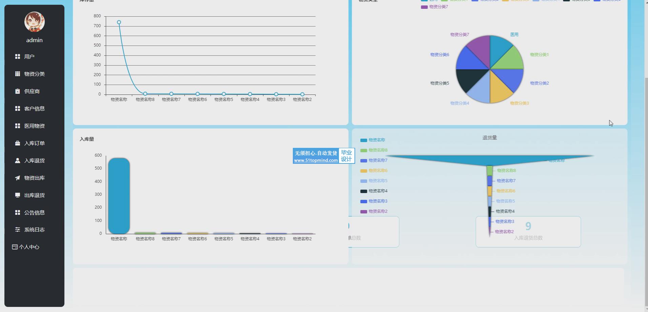Viewport: 648px width, 312px height.
Task: Click the paper plane icon beside 物资出库
Action: point(18,178)
